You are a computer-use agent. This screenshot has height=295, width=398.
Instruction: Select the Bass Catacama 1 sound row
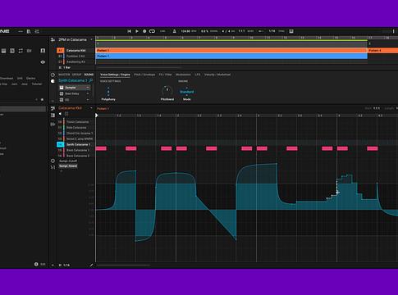tap(75, 150)
